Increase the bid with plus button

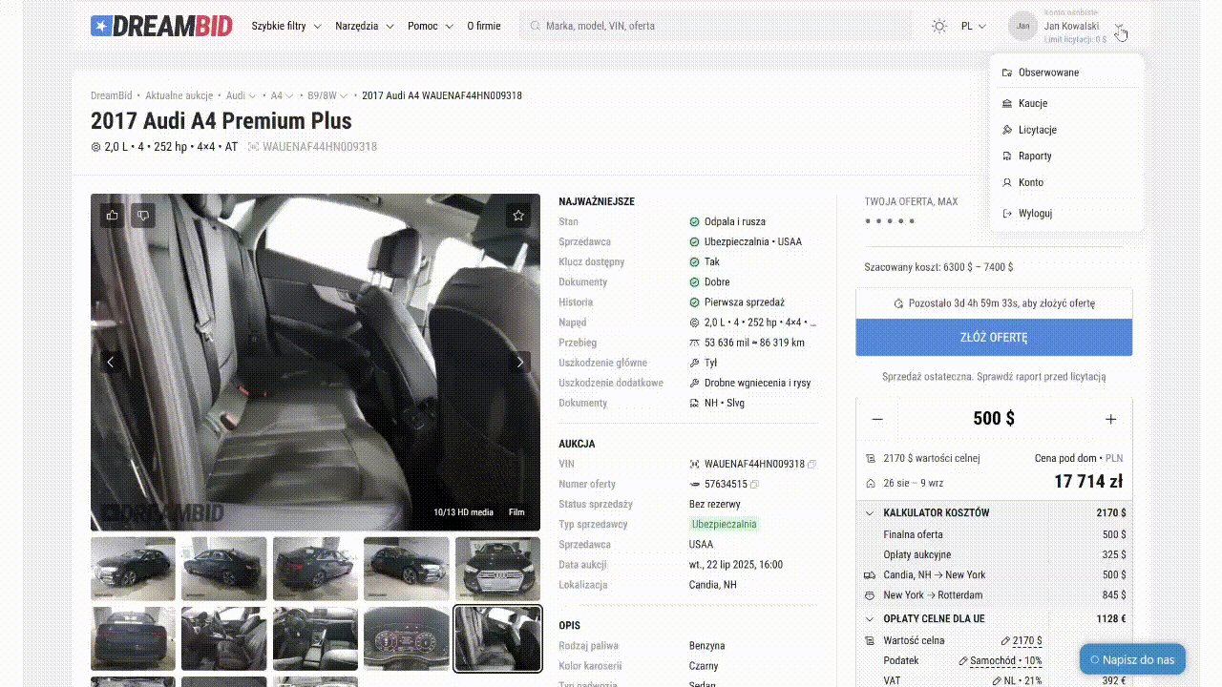click(1111, 419)
